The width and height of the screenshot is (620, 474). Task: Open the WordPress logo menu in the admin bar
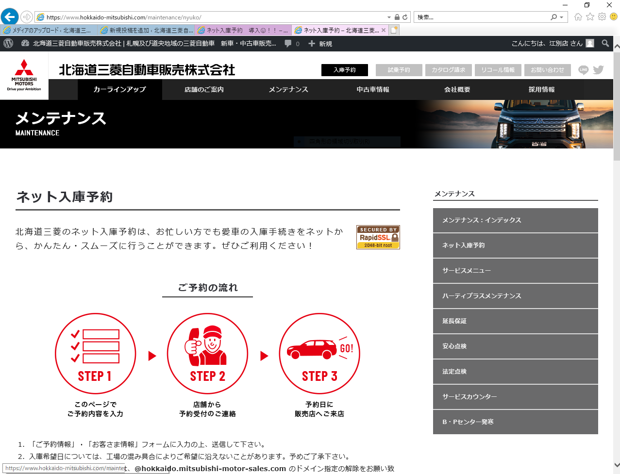click(x=8, y=43)
